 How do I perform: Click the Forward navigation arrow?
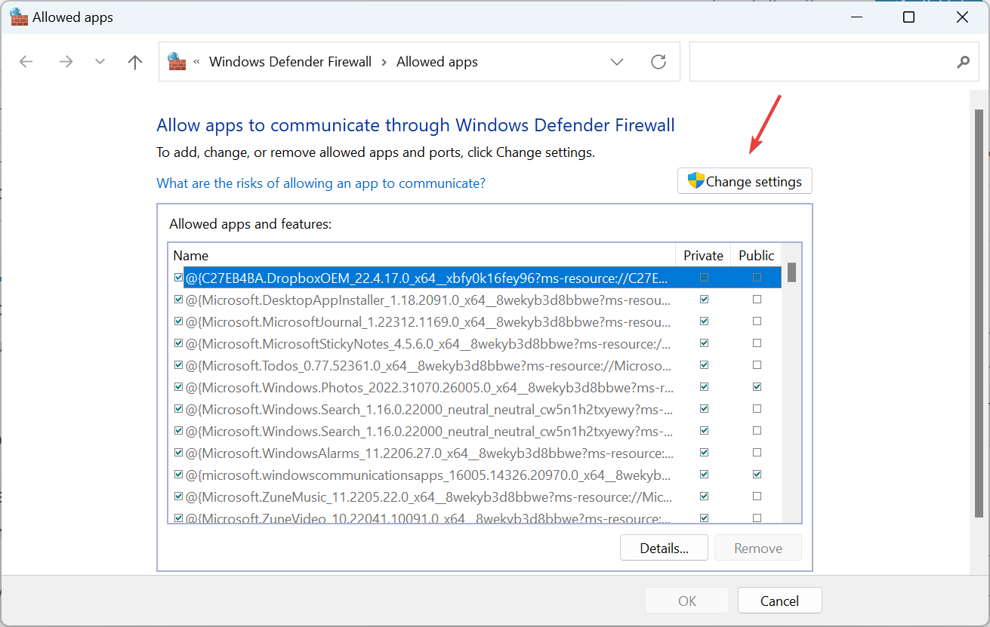pos(66,62)
